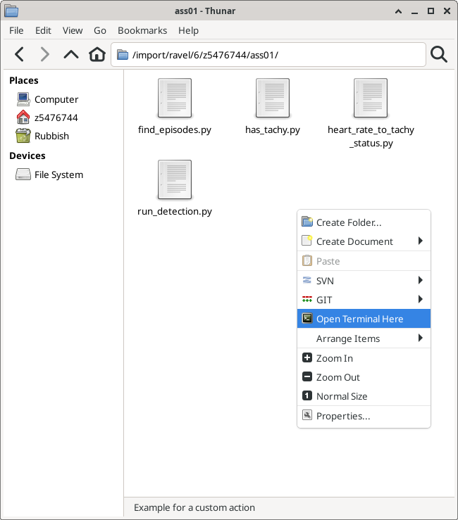This screenshot has height=520, width=458.
Task: Go forward with the right arrow button
Action: tap(44, 54)
